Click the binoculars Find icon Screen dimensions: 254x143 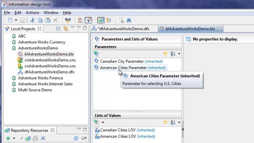[129, 20]
